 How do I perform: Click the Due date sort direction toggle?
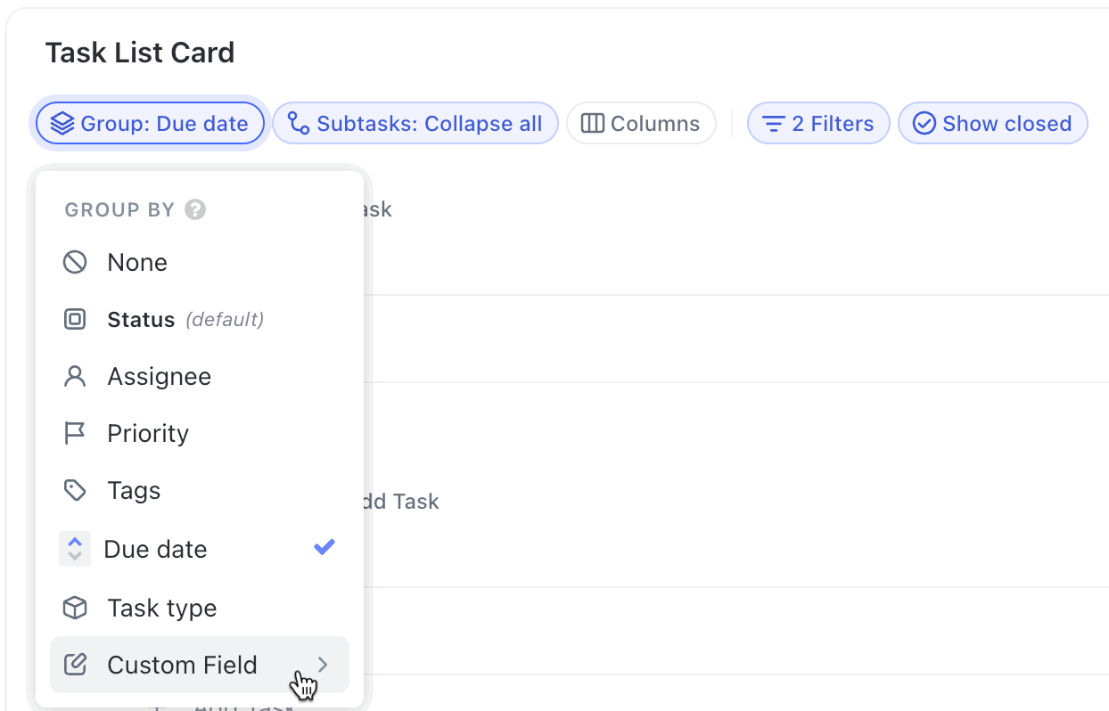tap(75, 549)
